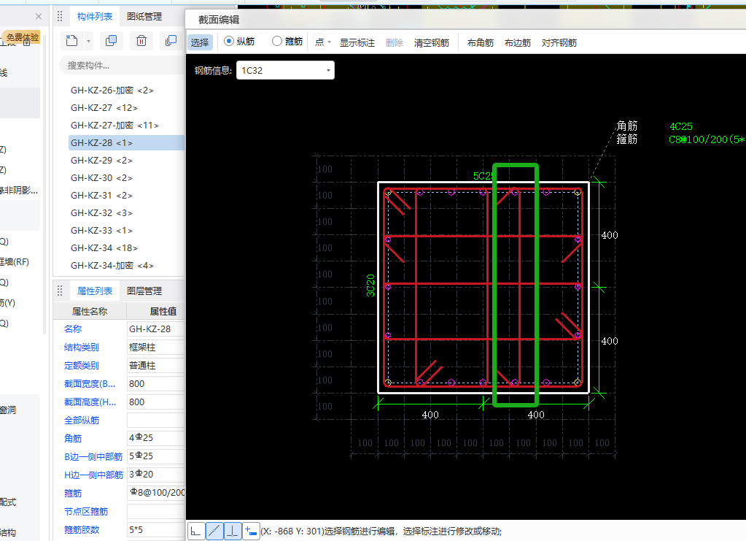Image resolution: width=746 pixels, height=541 pixels.
Task: Toggle perpendicular snap icon in status bar
Action: pyautogui.click(x=233, y=531)
